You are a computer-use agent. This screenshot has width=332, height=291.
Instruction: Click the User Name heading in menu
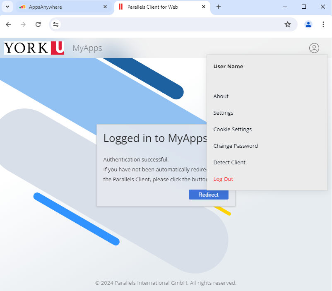tap(228, 67)
